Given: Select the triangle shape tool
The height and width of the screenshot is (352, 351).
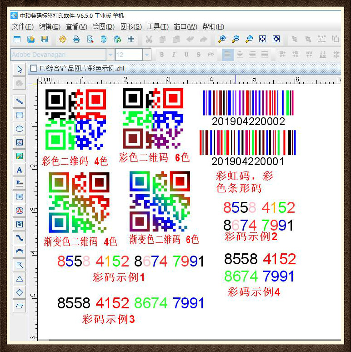Looking at the screenshot, I should coord(20,279).
